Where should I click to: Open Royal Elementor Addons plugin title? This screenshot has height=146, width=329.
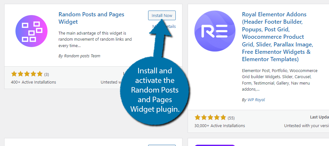(x=277, y=36)
